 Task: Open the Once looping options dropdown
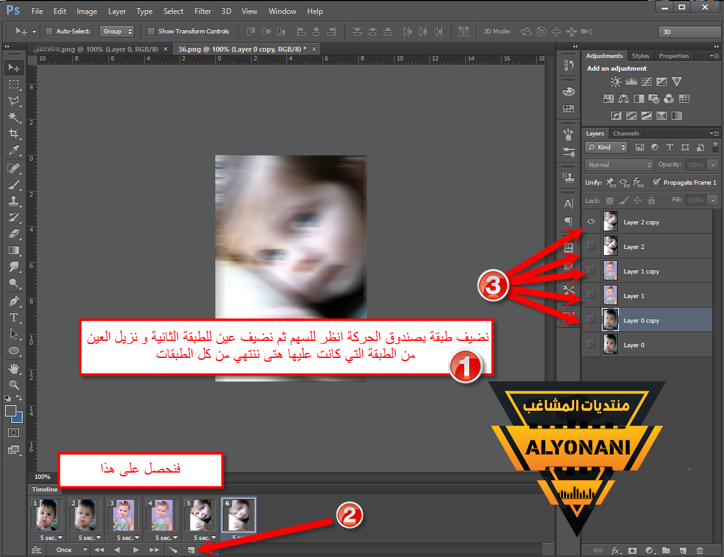[x=69, y=550]
